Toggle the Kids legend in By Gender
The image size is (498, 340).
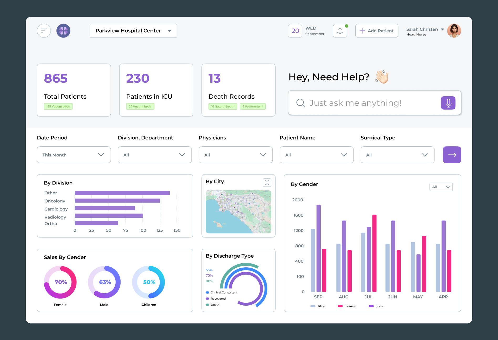tap(376, 306)
